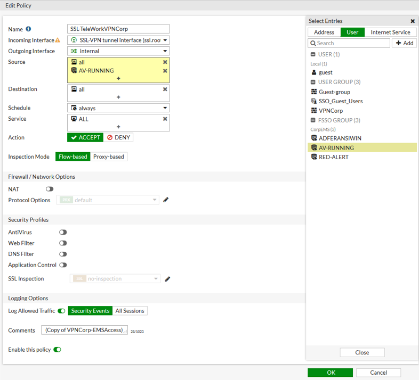Image resolution: width=419 pixels, height=380 pixels.
Task: Open the Protocol Options dropdown
Action: pos(108,200)
